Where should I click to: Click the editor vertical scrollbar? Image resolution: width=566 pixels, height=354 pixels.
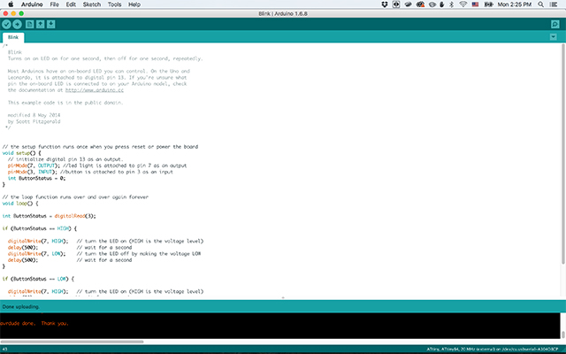click(x=562, y=153)
